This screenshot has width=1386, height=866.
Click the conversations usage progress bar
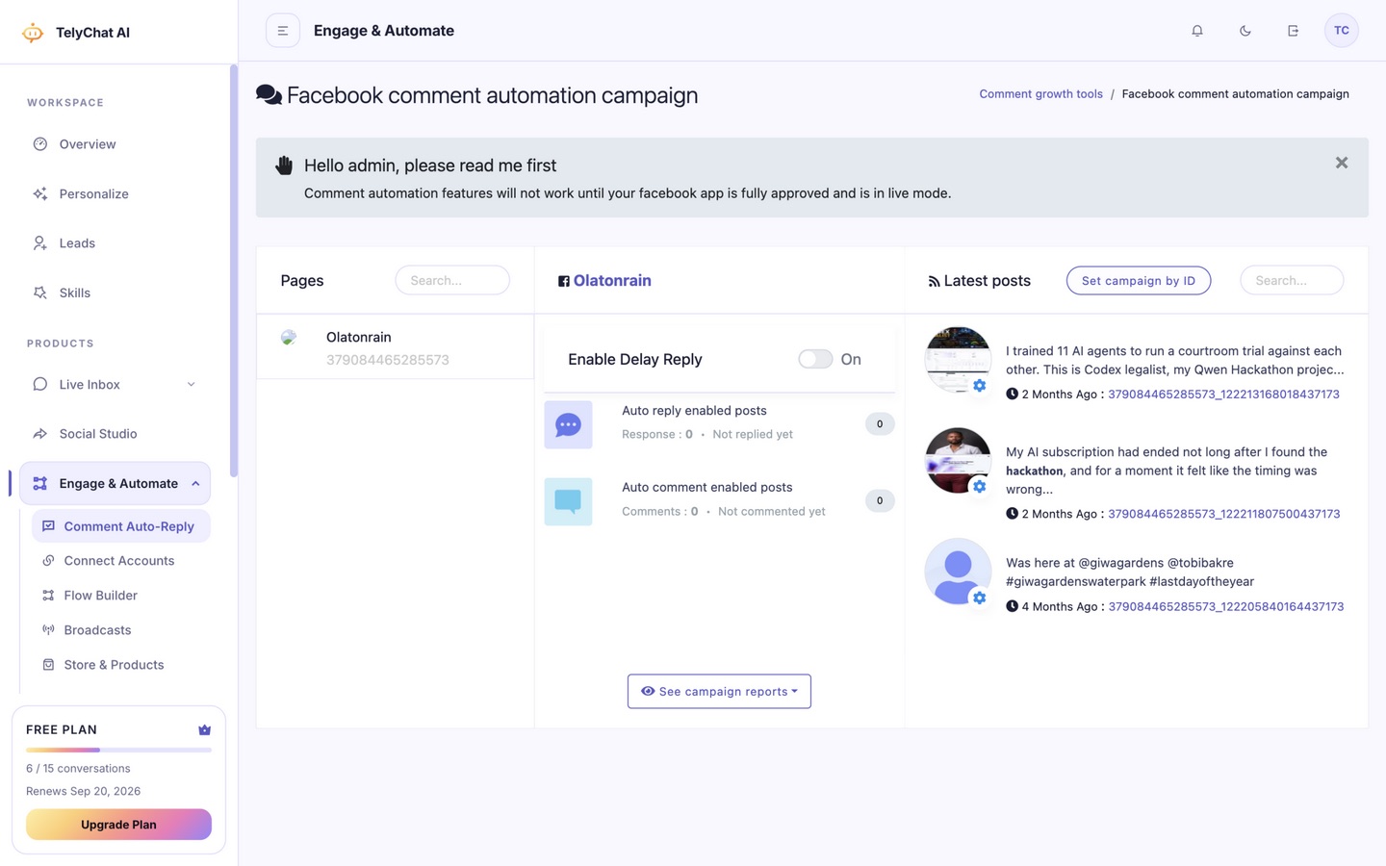click(118, 750)
